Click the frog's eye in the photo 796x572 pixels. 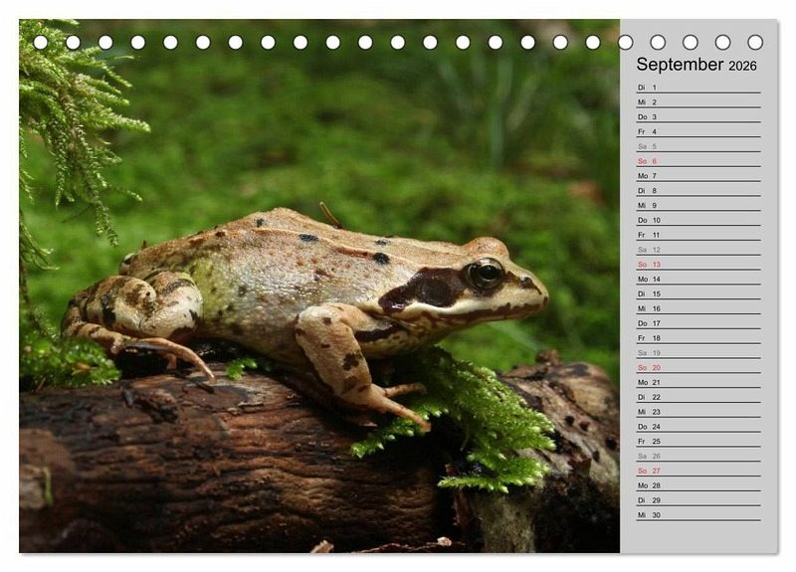[x=486, y=274]
